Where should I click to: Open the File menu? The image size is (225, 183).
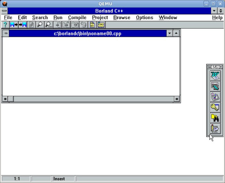click(8, 18)
